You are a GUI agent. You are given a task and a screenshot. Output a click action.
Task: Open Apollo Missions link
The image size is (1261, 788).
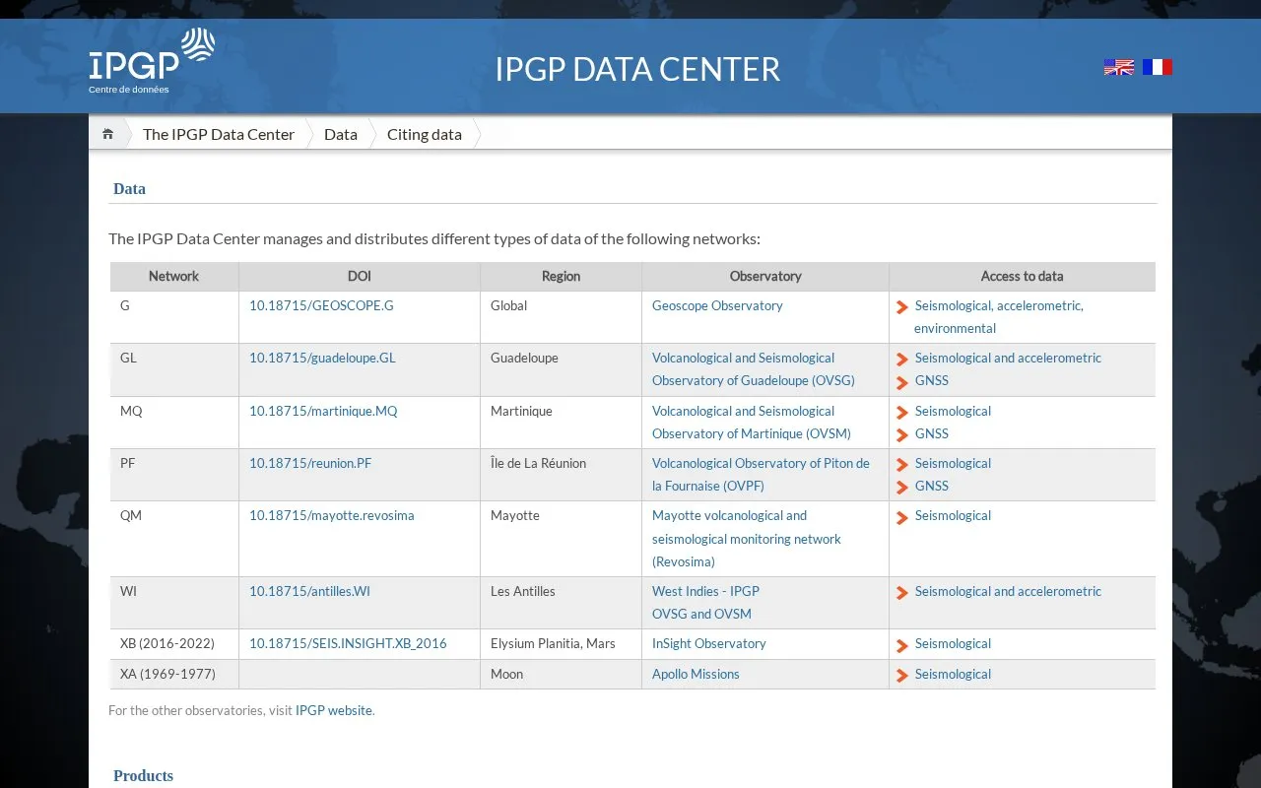(x=696, y=674)
